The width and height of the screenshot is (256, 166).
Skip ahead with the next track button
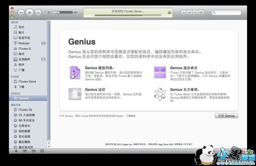pos(38,12)
